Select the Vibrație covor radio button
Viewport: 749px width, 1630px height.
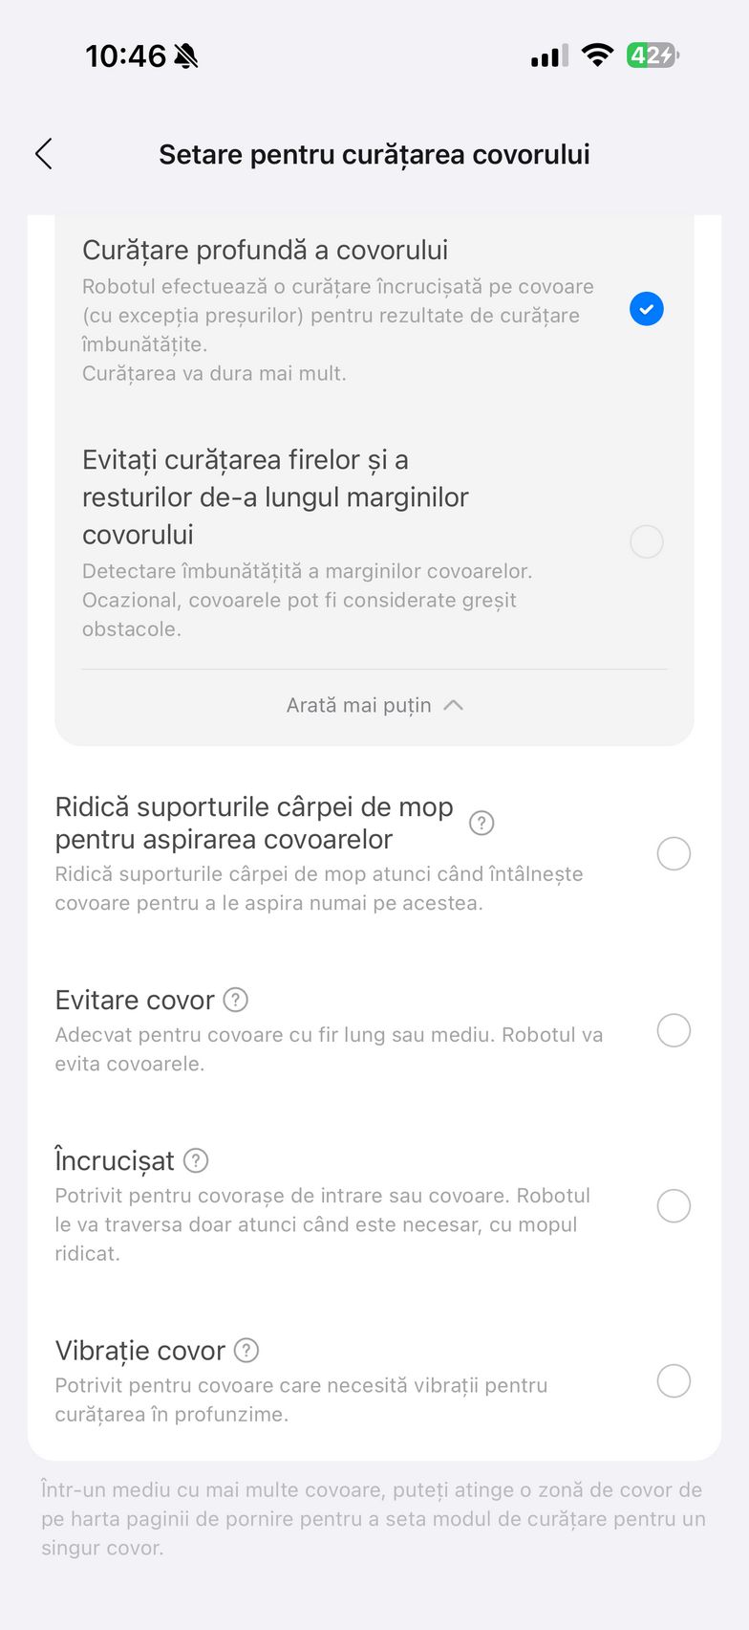coord(674,1381)
